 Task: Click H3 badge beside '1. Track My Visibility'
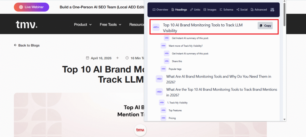pyautogui.click(x=162, y=103)
